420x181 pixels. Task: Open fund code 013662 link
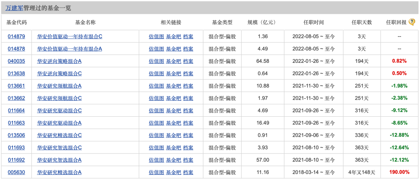[x=16, y=98]
